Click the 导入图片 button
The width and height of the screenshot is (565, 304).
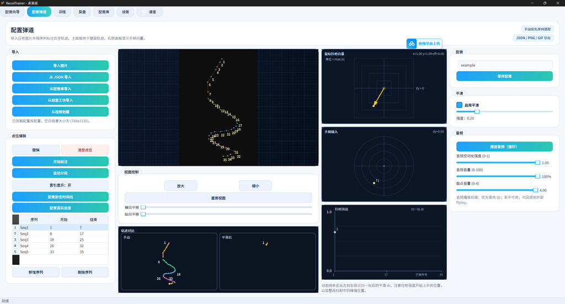(60, 66)
